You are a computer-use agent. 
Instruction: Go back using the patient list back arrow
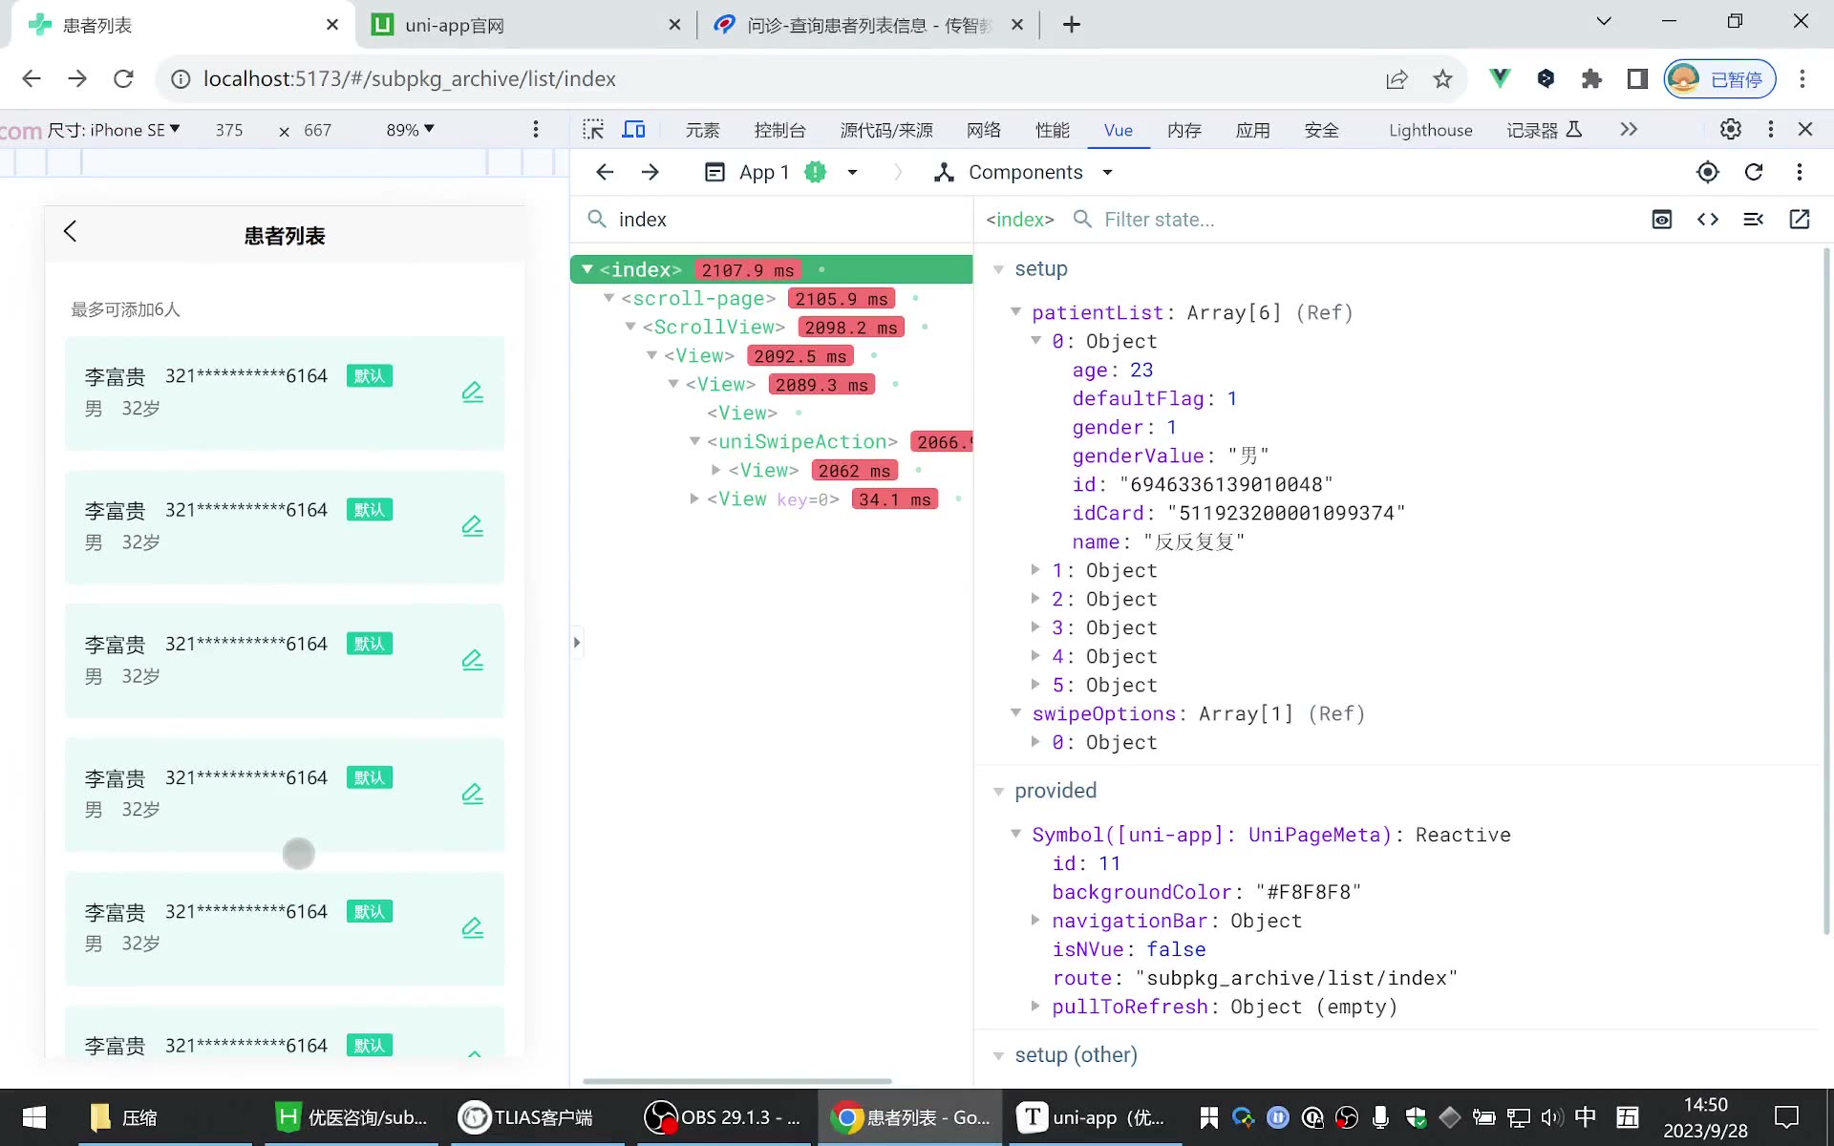click(x=70, y=231)
